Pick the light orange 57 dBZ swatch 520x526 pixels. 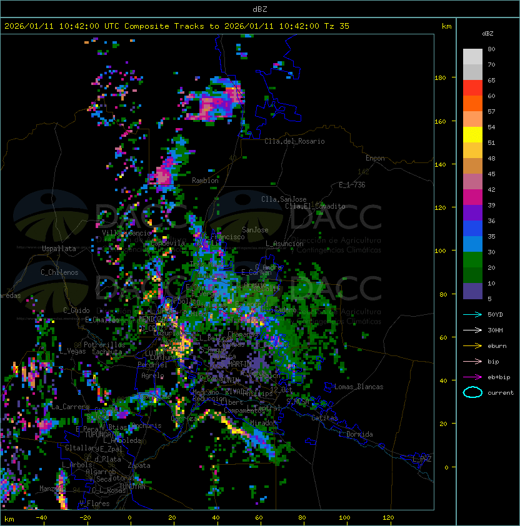(472, 119)
